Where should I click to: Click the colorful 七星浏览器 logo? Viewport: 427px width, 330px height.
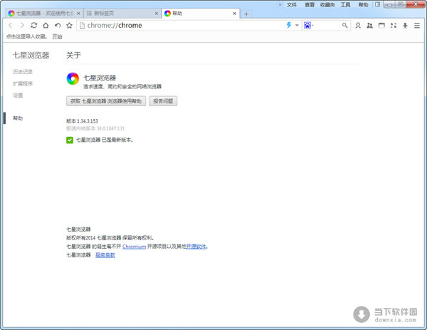coord(73,79)
